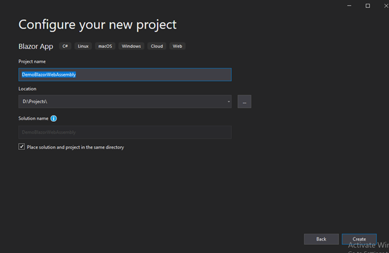Click the greyed-out Solution name field
389x253 pixels.
click(x=125, y=132)
